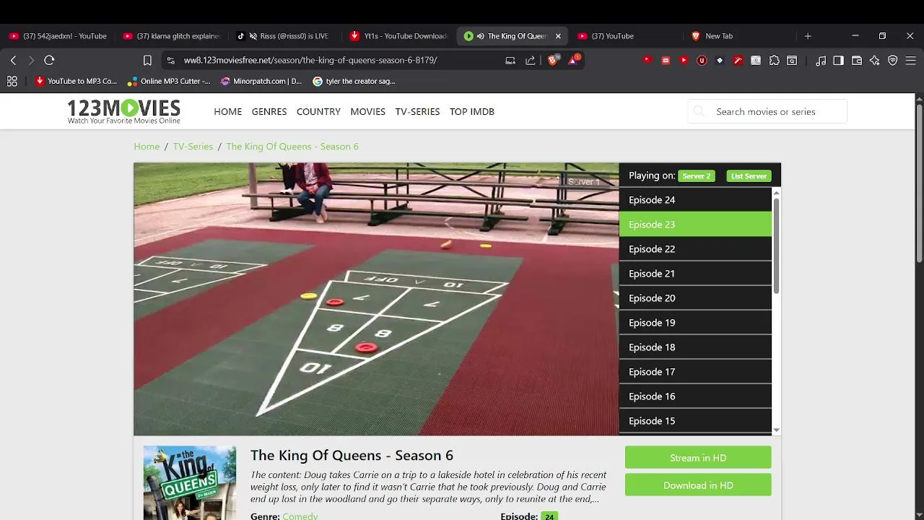Open a new browser tab with plus
This screenshot has width=924, height=520.
tap(808, 36)
